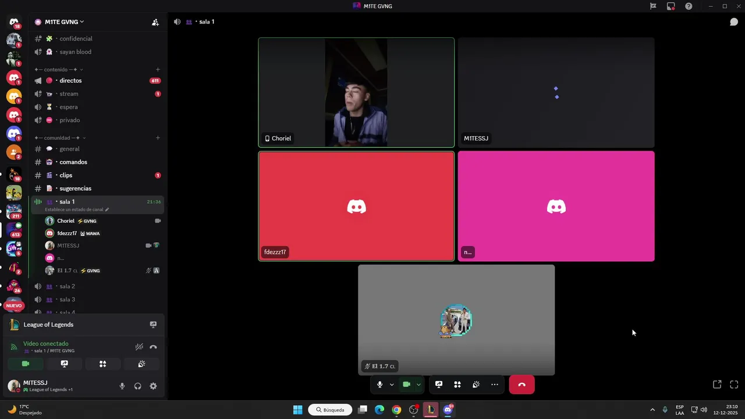
Task: Enter full screen call view
Action: pyautogui.click(x=734, y=385)
